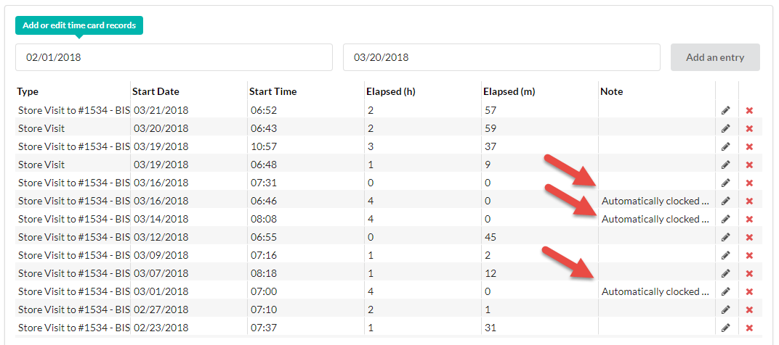This screenshot has height=345, width=779.
Task: Click the Add an entry button
Action: pos(715,57)
